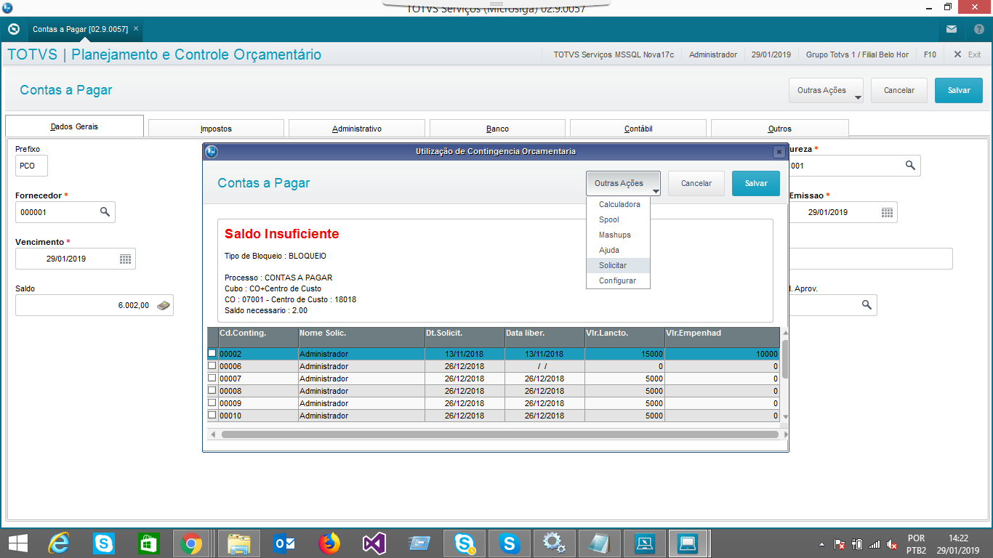Viewport: 993px width, 558px height.
Task: Click the TOTVS logo icon at top left
Action: pyautogui.click(x=13, y=29)
